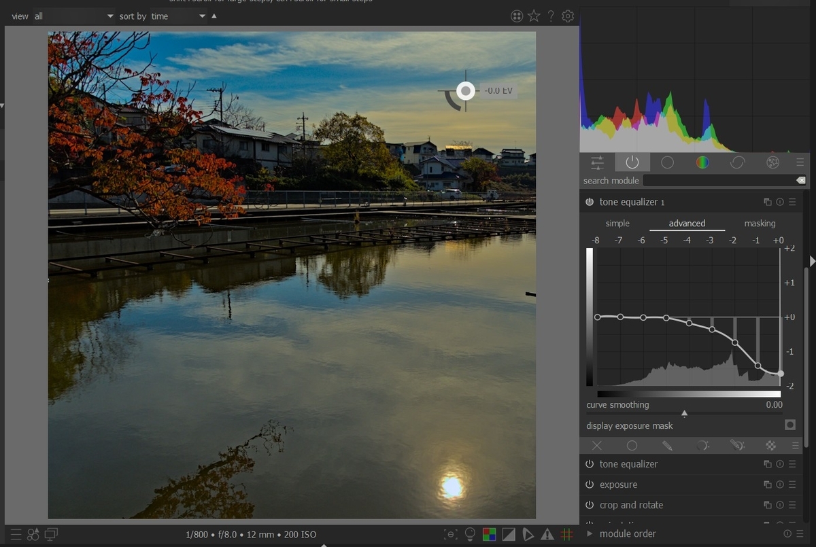Toggle color assessment lightbulb
The image size is (816, 547).
(x=470, y=535)
